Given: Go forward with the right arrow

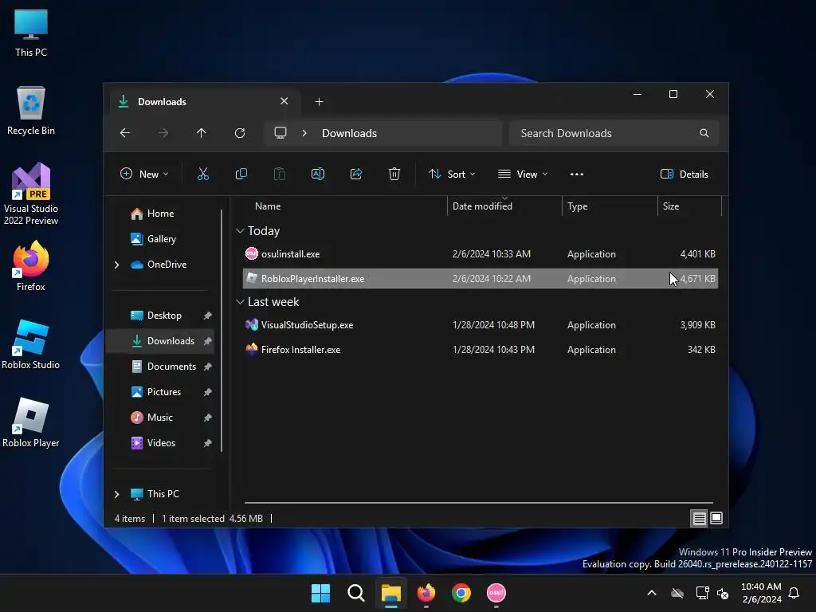Looking at the screenshot, I should click(163, 133).
